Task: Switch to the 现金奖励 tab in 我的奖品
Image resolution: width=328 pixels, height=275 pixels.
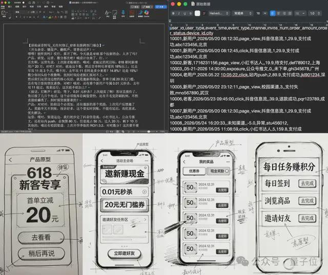Action: [x=218, y=171]
